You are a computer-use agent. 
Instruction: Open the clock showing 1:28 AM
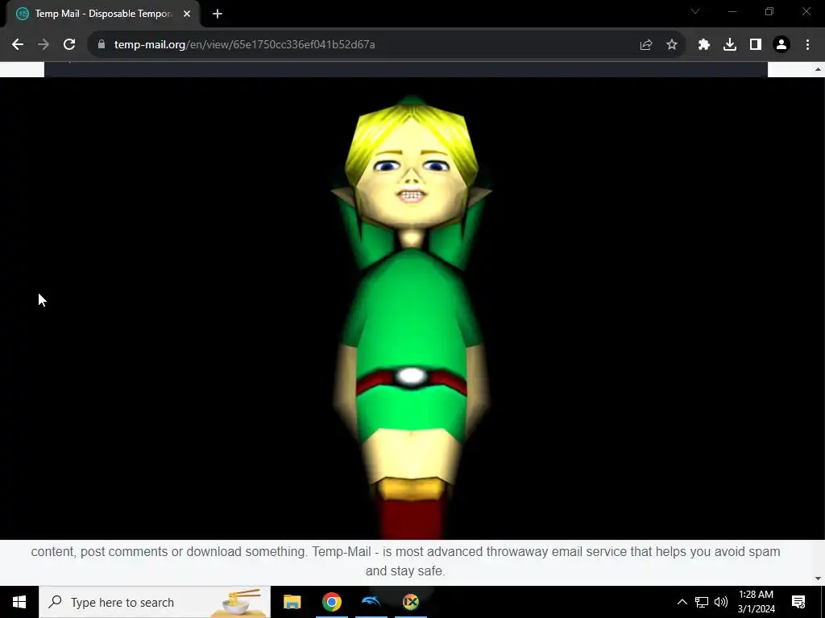756,602
